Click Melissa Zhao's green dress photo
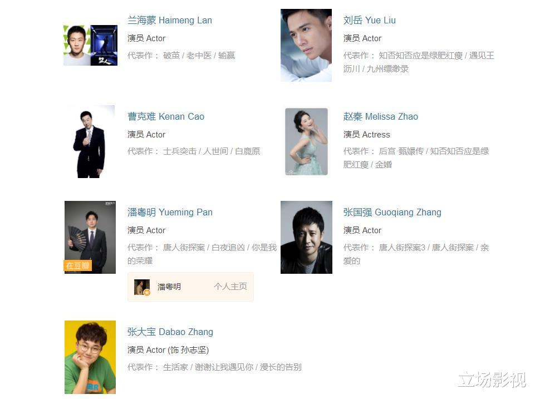Image resolution: width=535 pixels, height=399 pixels. tap(306, 141)
